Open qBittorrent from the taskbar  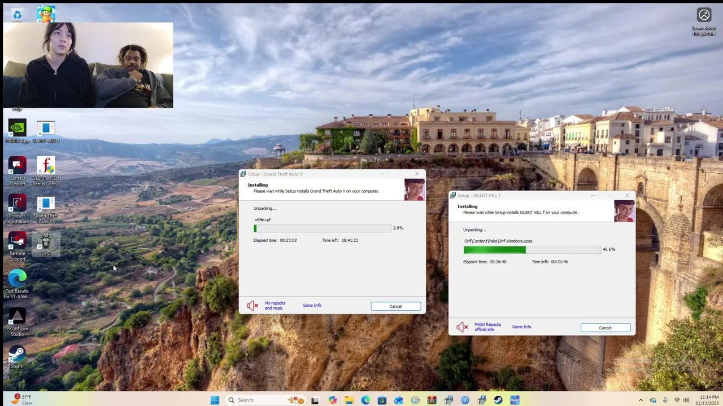click(465, 400)
